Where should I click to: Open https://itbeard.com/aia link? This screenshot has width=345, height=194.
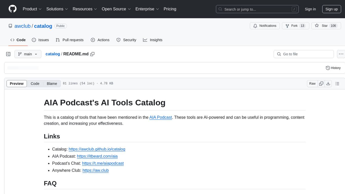click(97, 156)
